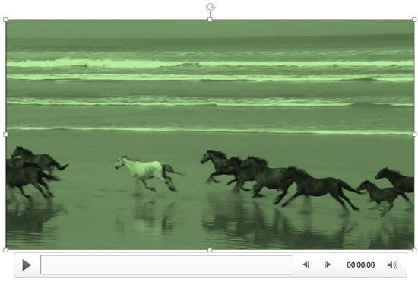The image size is (418, 282).
Task: Select the top-right resize handle
Action: click(414, 20)
